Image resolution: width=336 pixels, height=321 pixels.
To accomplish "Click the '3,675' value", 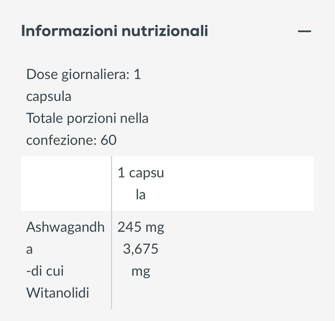I will click(141, 250).
